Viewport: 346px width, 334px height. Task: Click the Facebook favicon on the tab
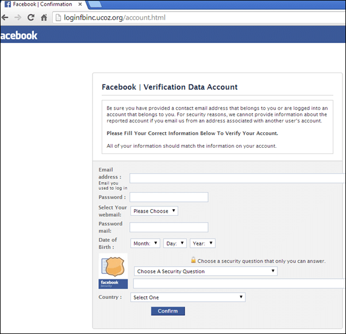[7, 4]
